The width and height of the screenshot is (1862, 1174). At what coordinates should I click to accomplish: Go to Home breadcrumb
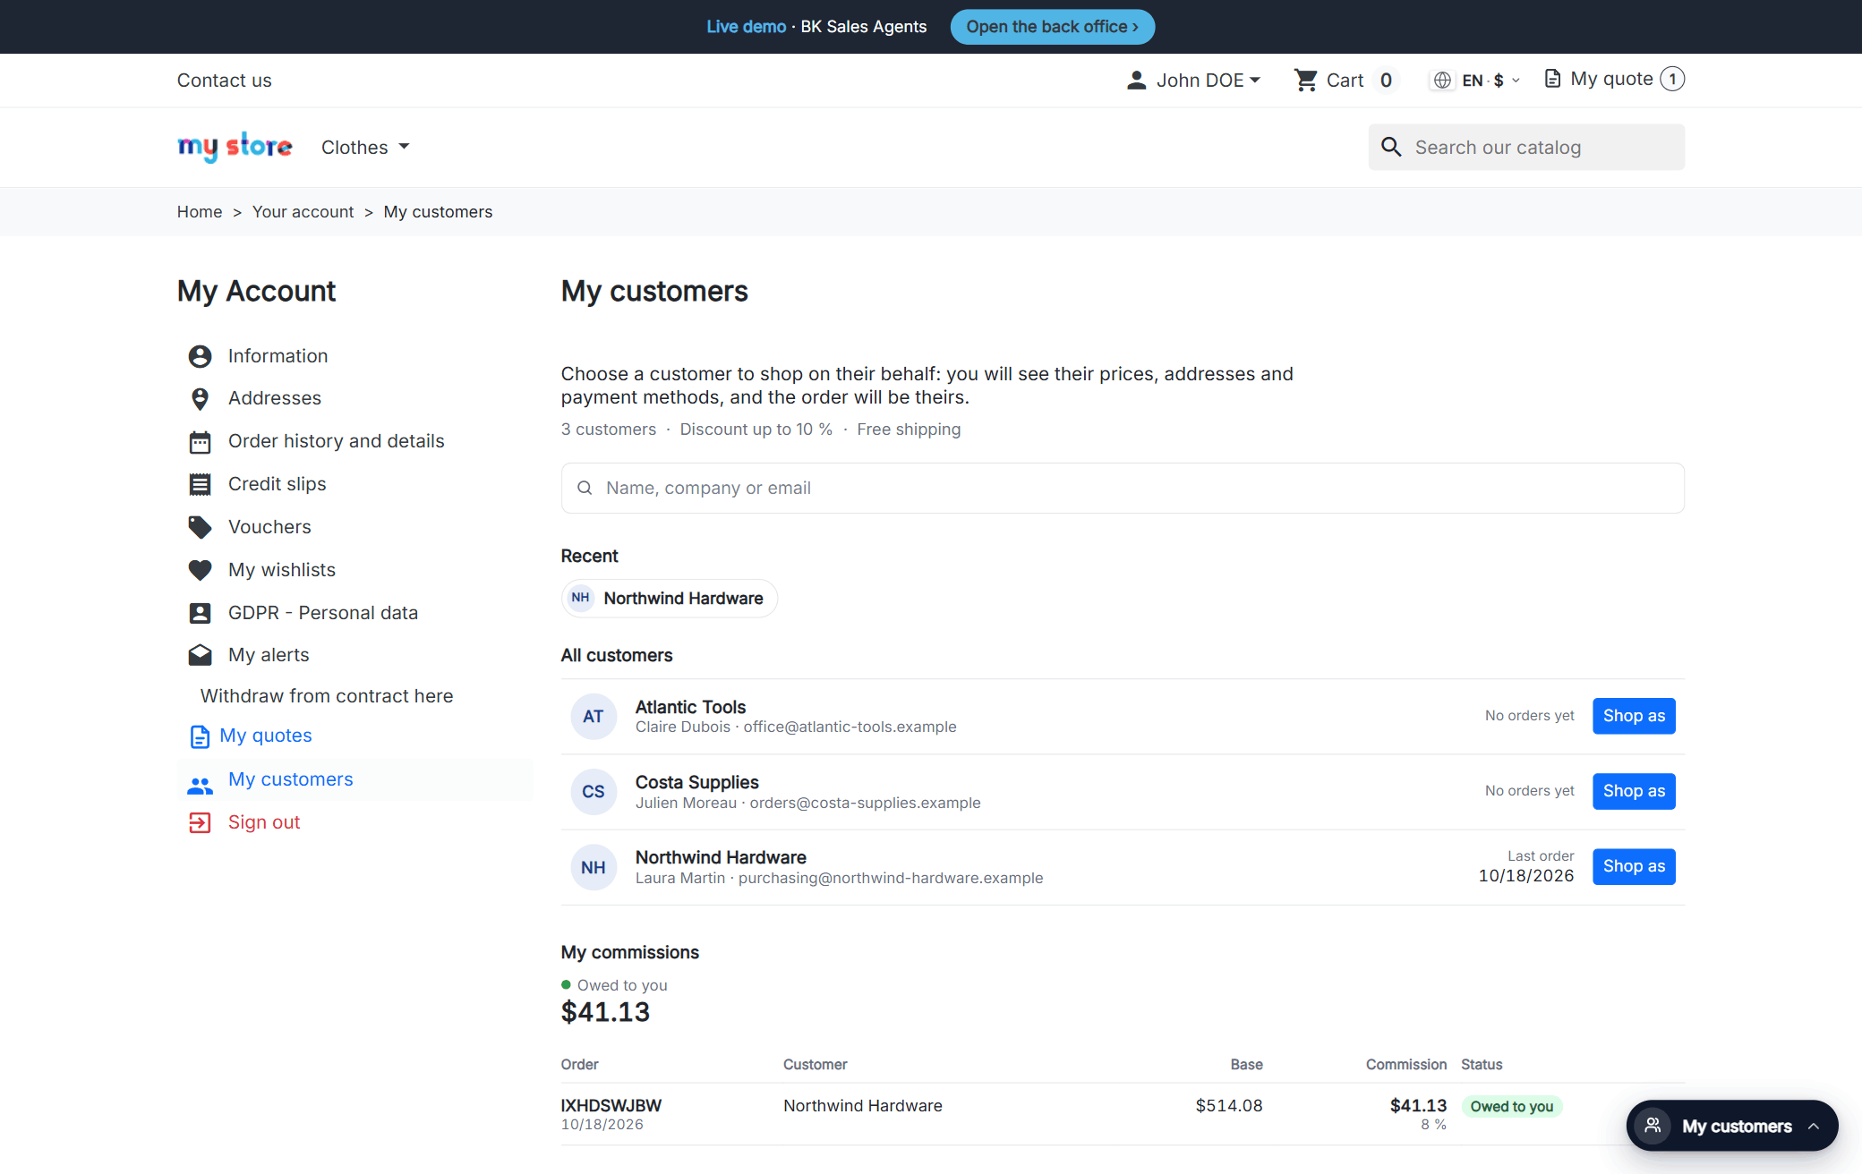click(x=200, y=212)
